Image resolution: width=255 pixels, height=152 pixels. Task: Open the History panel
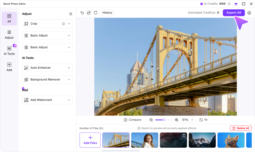coord(107,13)
